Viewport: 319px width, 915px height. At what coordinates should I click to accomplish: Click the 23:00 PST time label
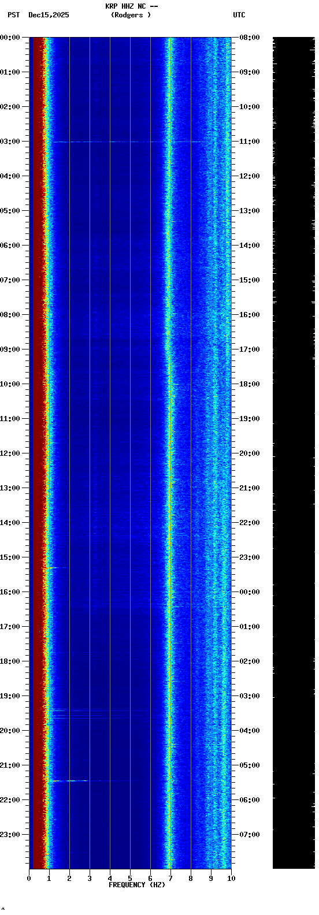tap(10, 835)
